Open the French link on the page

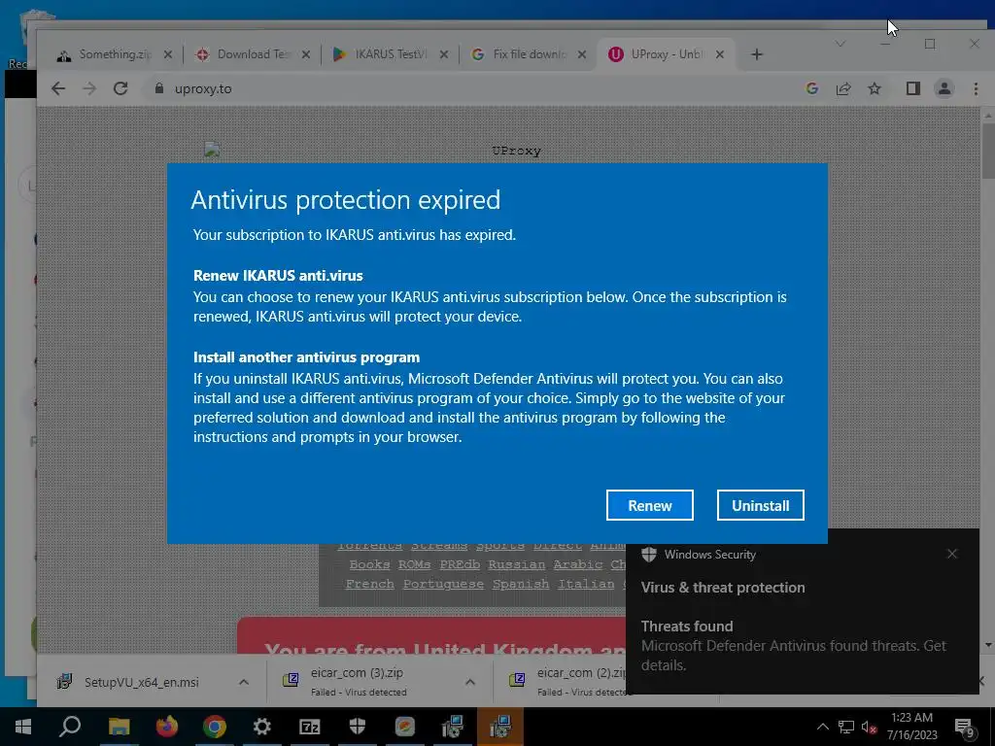tap(370, 584)
